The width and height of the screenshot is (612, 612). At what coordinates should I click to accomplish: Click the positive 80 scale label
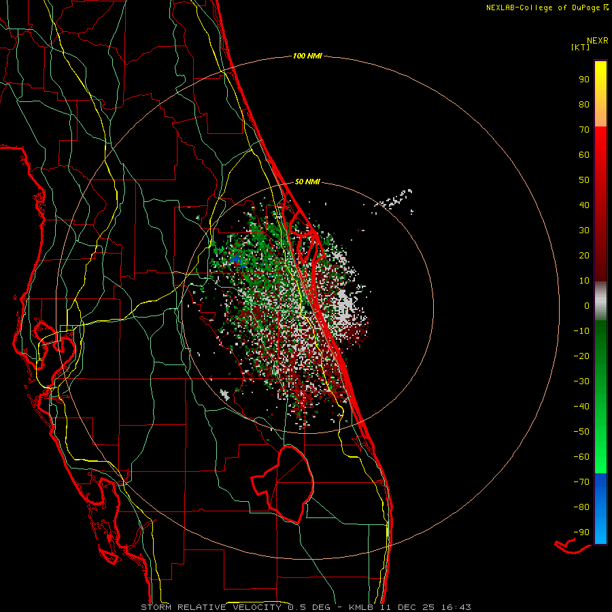(584, 104)
